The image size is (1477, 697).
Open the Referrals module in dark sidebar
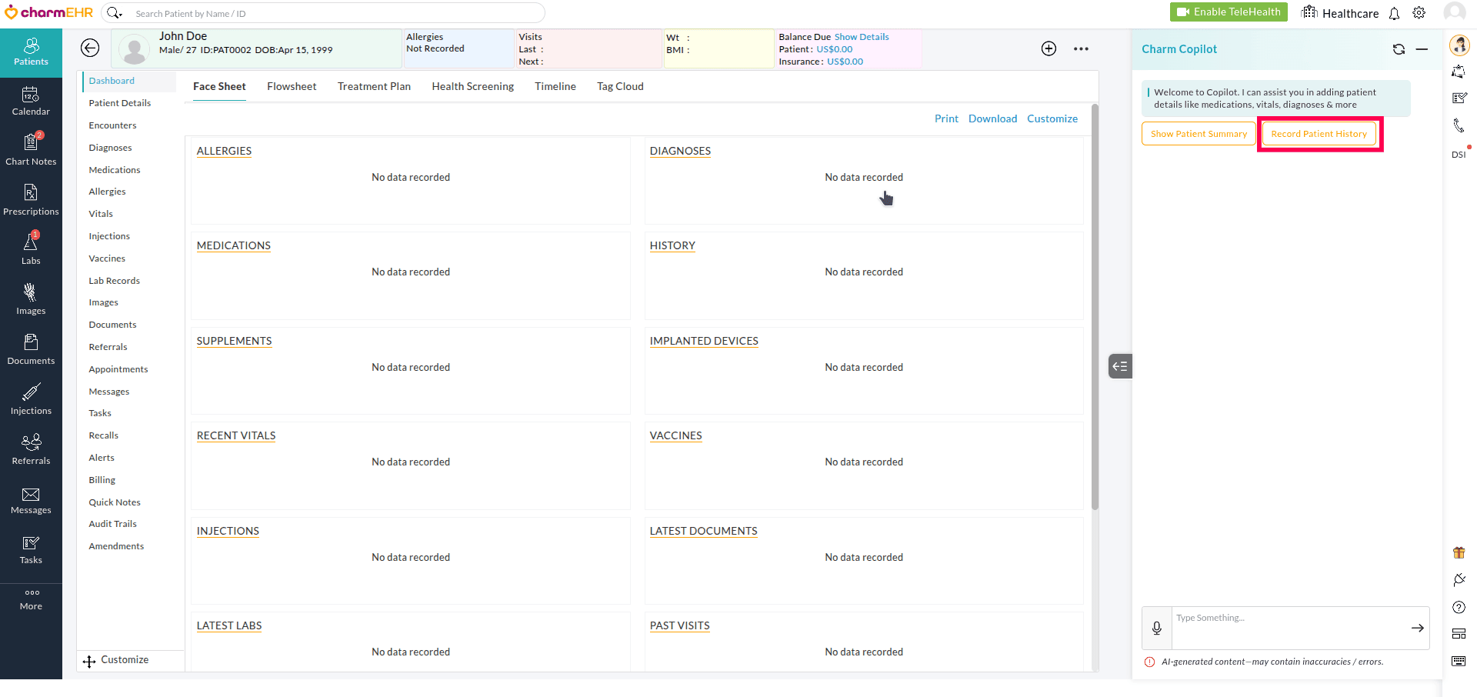point(31,450)
